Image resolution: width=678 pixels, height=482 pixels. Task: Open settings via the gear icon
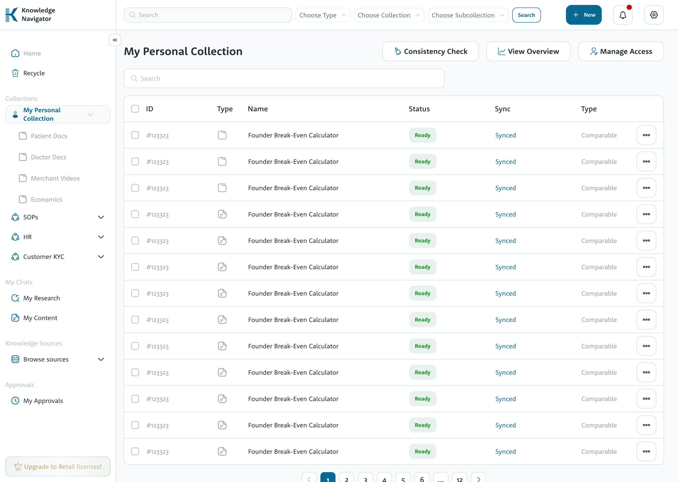pos(654,15)
